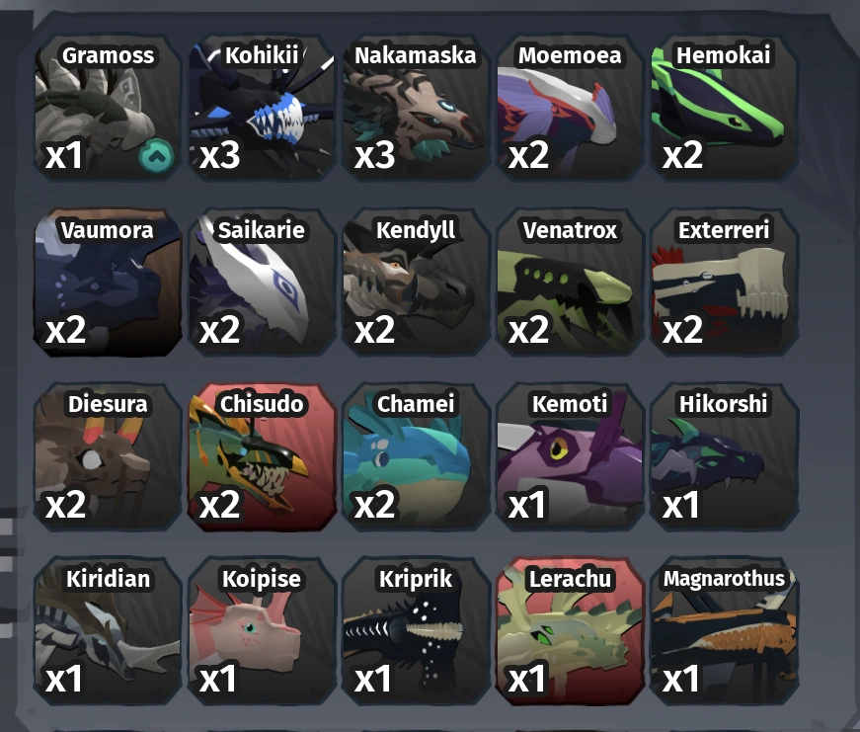
Task: Select the Gramoss creature card
Action: pos(108,107)
